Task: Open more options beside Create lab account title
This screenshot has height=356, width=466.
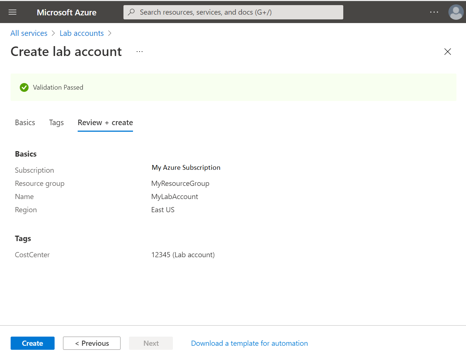Action: tap(140, 52)
